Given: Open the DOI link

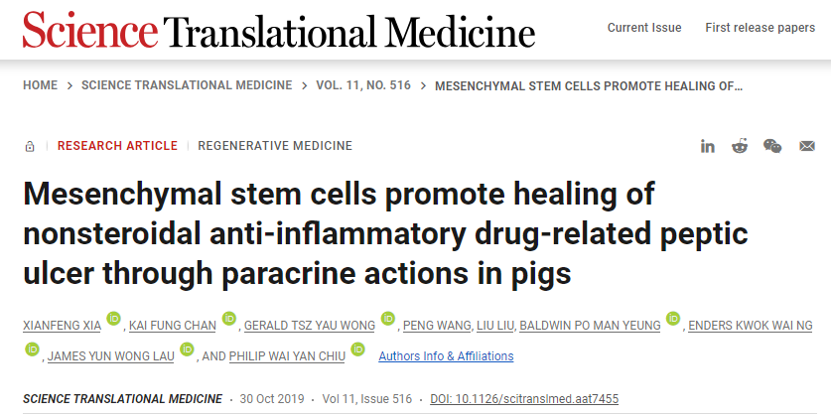Looking at the screenshot, I should point(524,399).
